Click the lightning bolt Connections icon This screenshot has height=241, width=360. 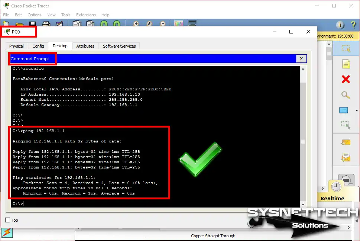point(7,233)
